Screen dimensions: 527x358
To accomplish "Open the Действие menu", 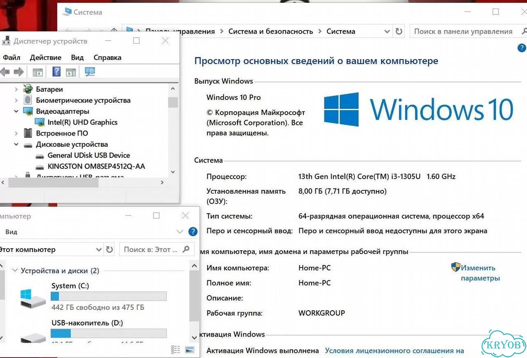I will (45, 58).
